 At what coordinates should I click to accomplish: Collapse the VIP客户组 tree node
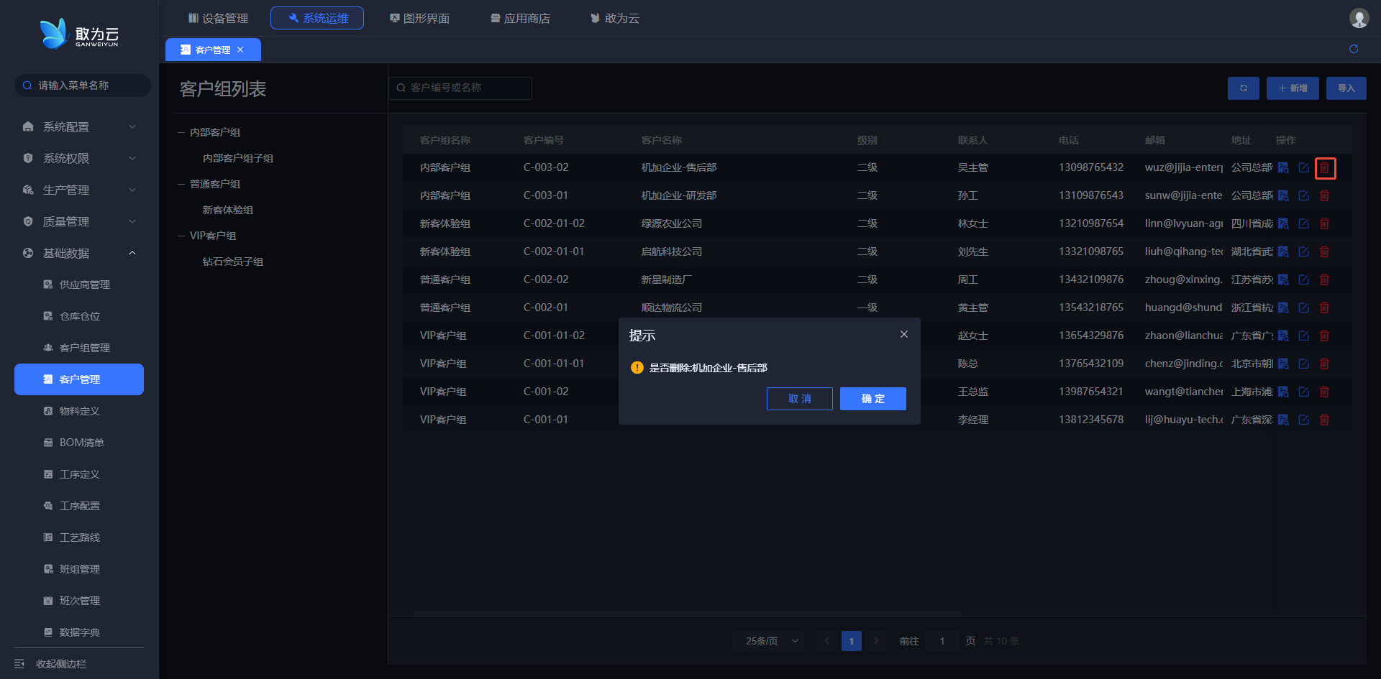182,236
